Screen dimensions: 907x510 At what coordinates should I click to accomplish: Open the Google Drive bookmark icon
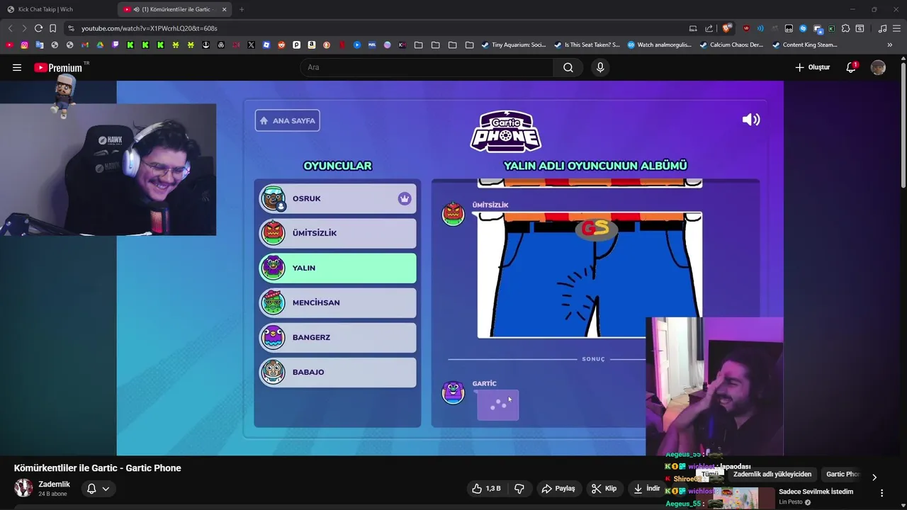point(100,45)
